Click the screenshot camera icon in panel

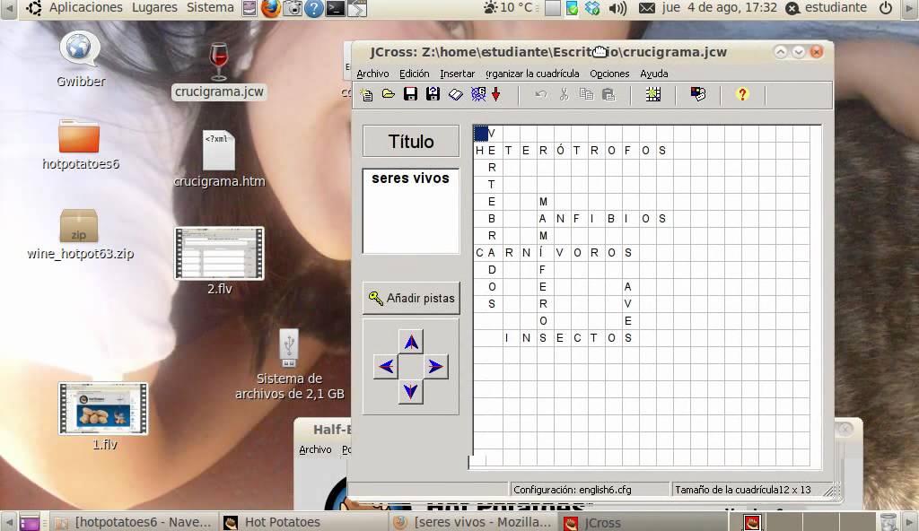(292, 8)
